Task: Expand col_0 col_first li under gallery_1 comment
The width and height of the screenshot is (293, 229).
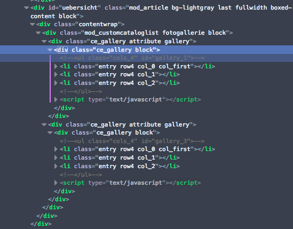Action: (56, 66)
